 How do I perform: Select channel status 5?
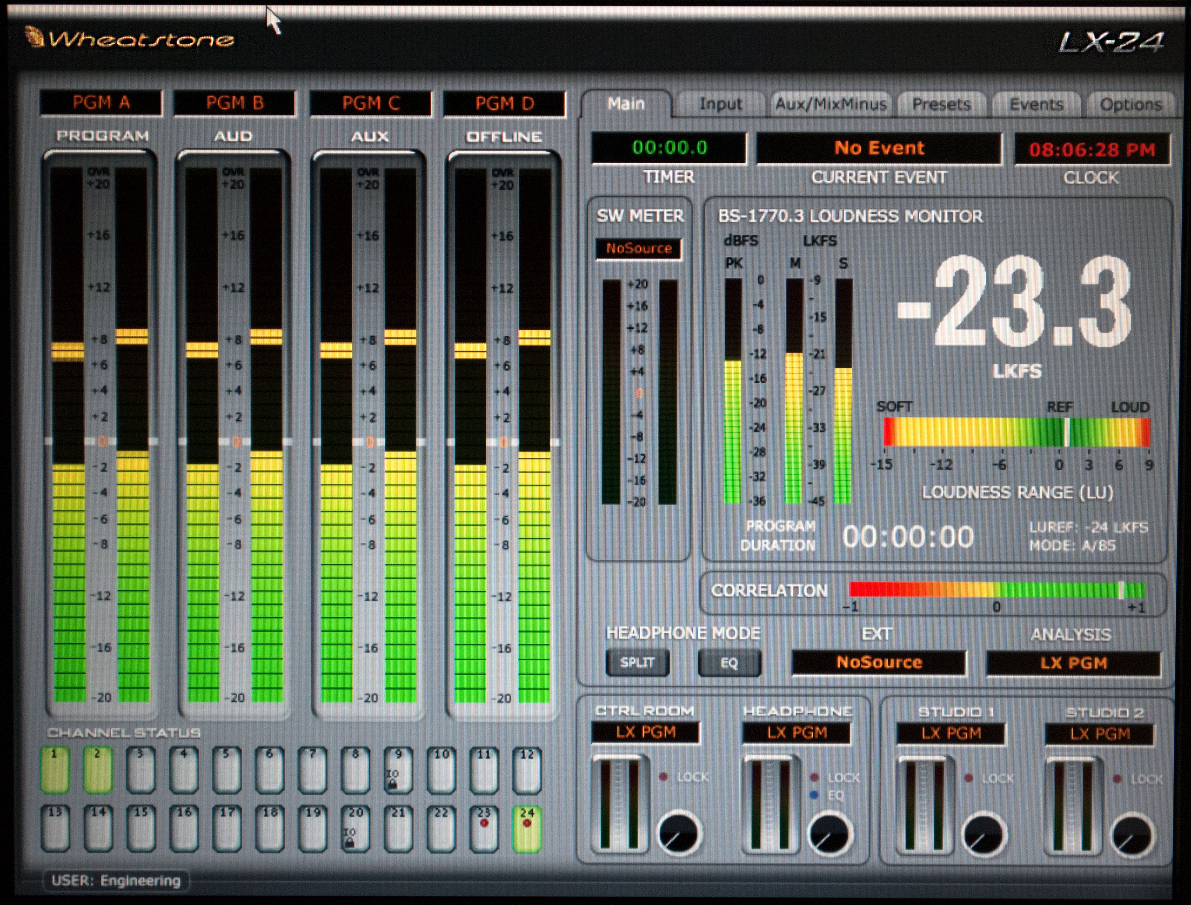[227, 770]
